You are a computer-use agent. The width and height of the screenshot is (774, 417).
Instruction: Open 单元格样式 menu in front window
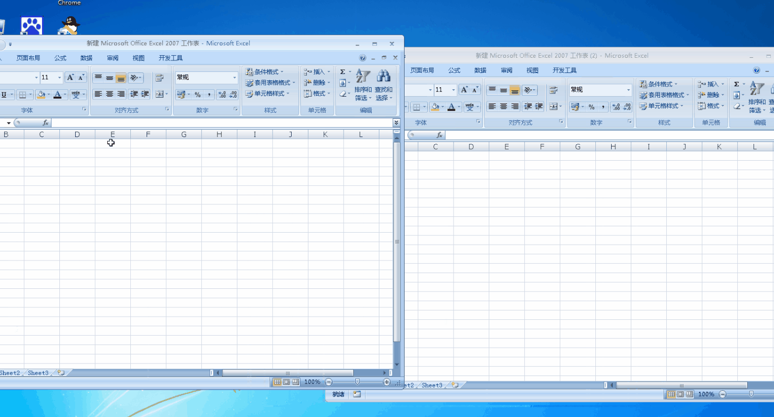tap(267, 94)
